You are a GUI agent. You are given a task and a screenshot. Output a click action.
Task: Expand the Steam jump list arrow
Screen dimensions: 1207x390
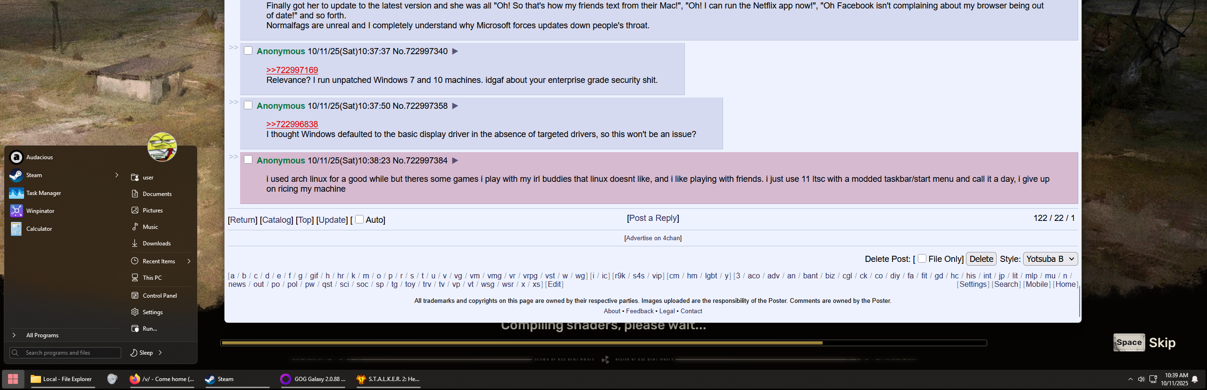pyautogui.click(x=117, y=175)
